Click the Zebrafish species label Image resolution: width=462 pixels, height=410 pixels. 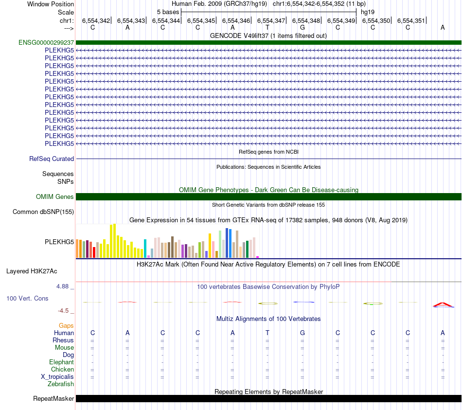(61, 384)
